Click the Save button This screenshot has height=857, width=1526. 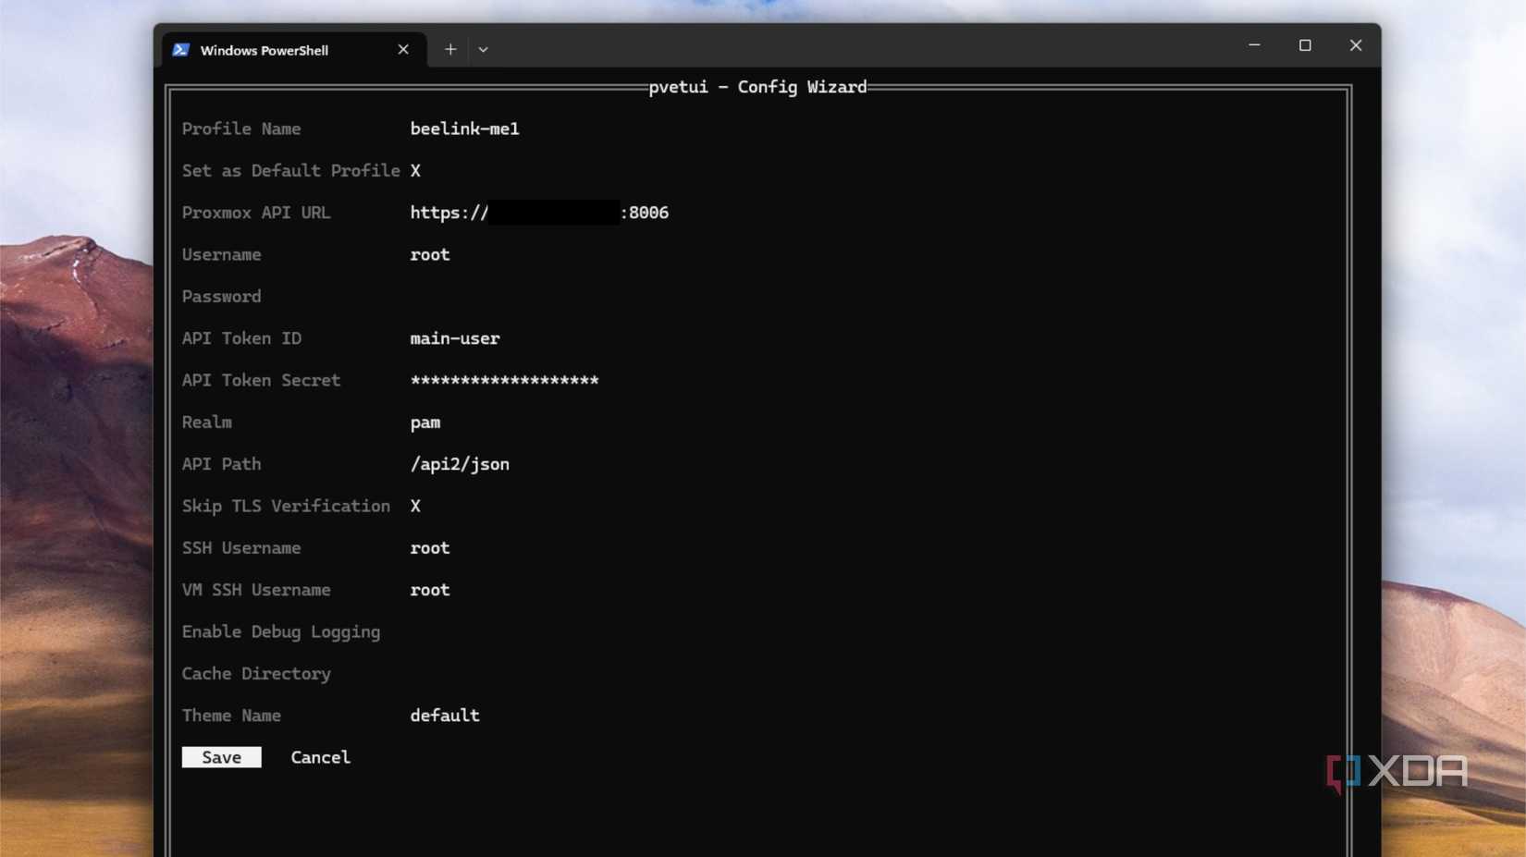222,757
